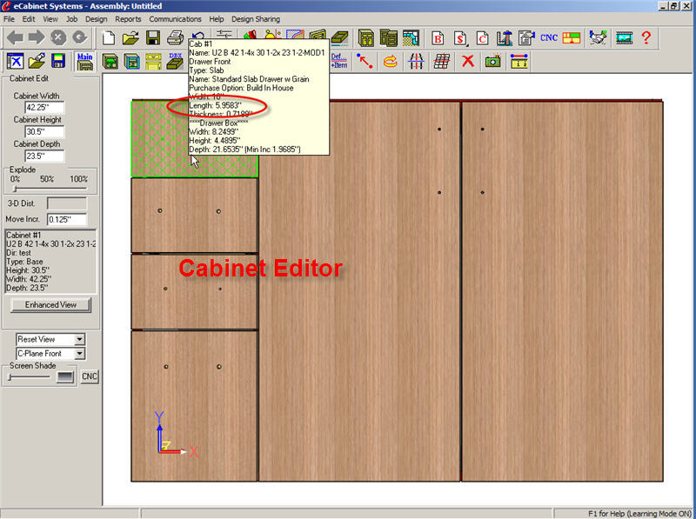The image size is (696, 519).
Task: Expand the Reset View dropdown
Action: point(79,339)
